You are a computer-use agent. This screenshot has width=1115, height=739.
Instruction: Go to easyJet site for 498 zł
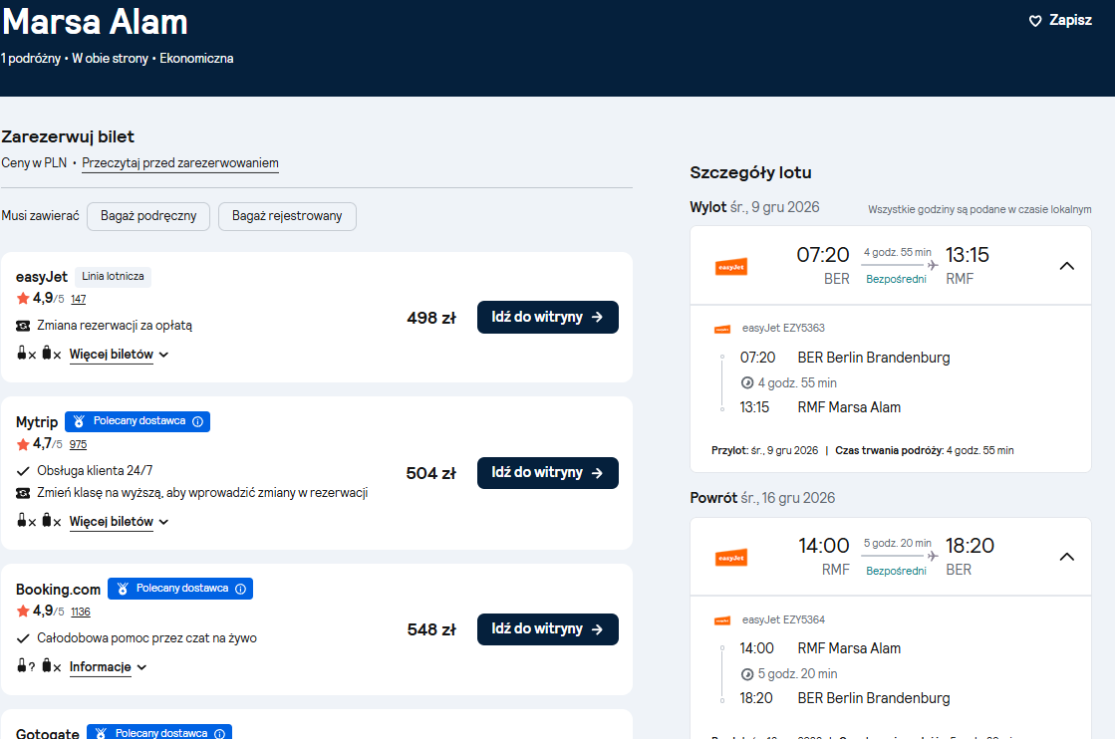[x=548, y=317]
